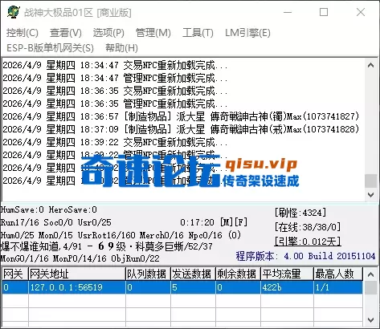Open the ESP-B版单机网关(S) menu
This screenshot has height=329, width=380.
[50, 48]
